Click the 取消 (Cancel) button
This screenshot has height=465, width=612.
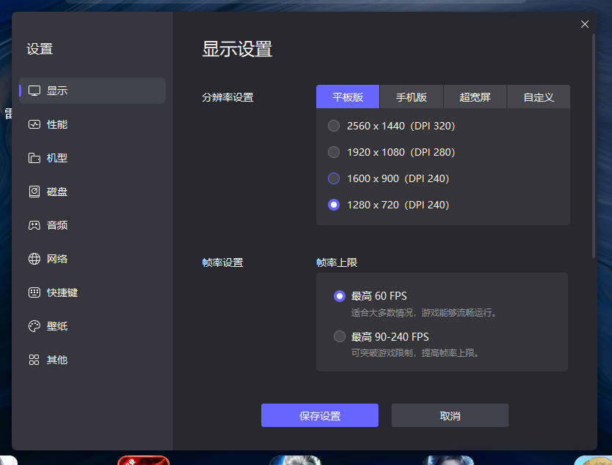[449, 415]
